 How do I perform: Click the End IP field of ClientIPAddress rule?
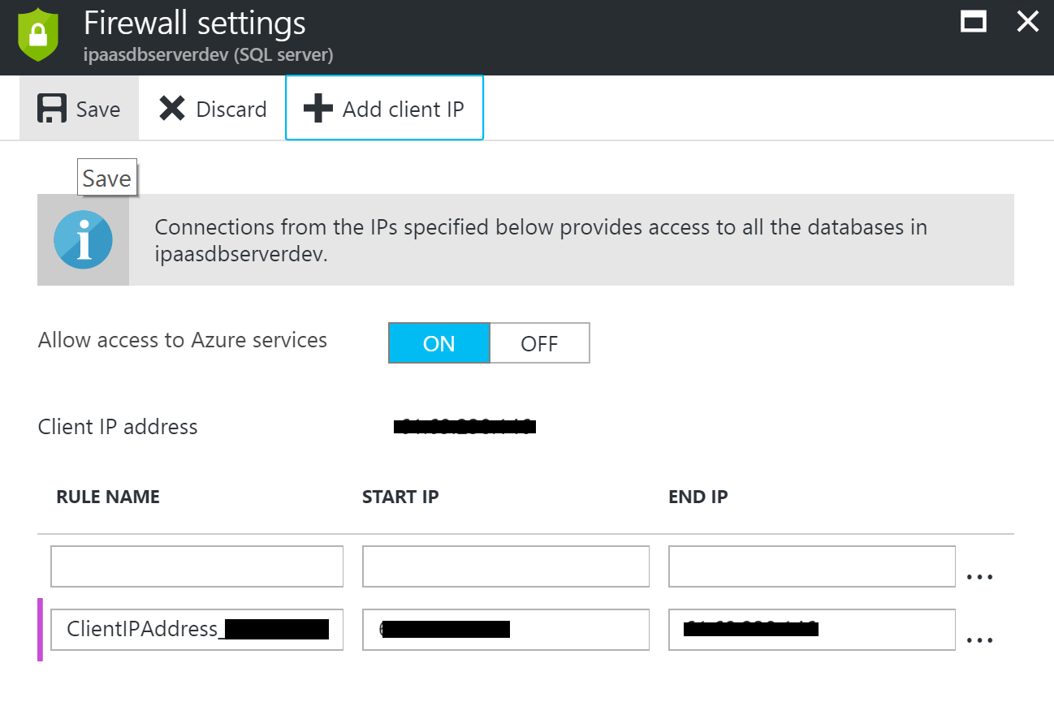812,630
